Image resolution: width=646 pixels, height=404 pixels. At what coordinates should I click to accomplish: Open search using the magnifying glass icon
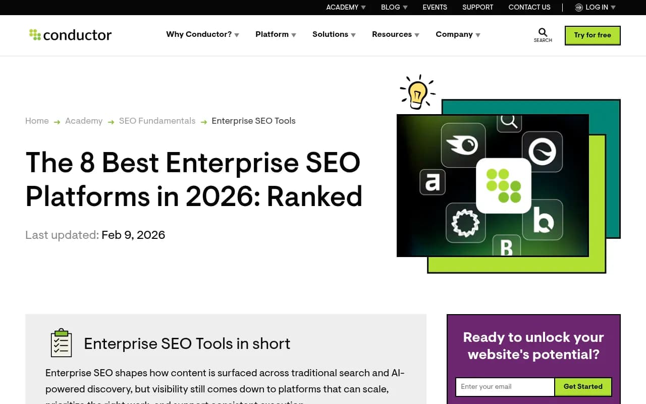pos(542,32)
